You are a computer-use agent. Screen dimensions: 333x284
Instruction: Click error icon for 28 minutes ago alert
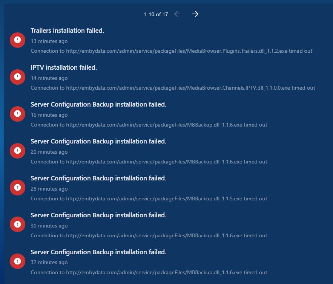point(17,188)
